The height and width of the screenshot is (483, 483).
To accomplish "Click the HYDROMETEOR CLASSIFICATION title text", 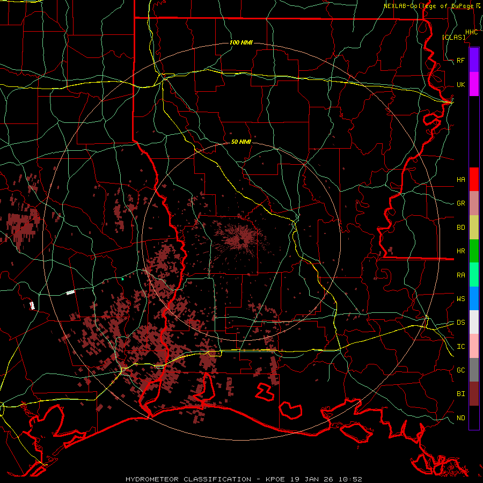I will point(188,479).
